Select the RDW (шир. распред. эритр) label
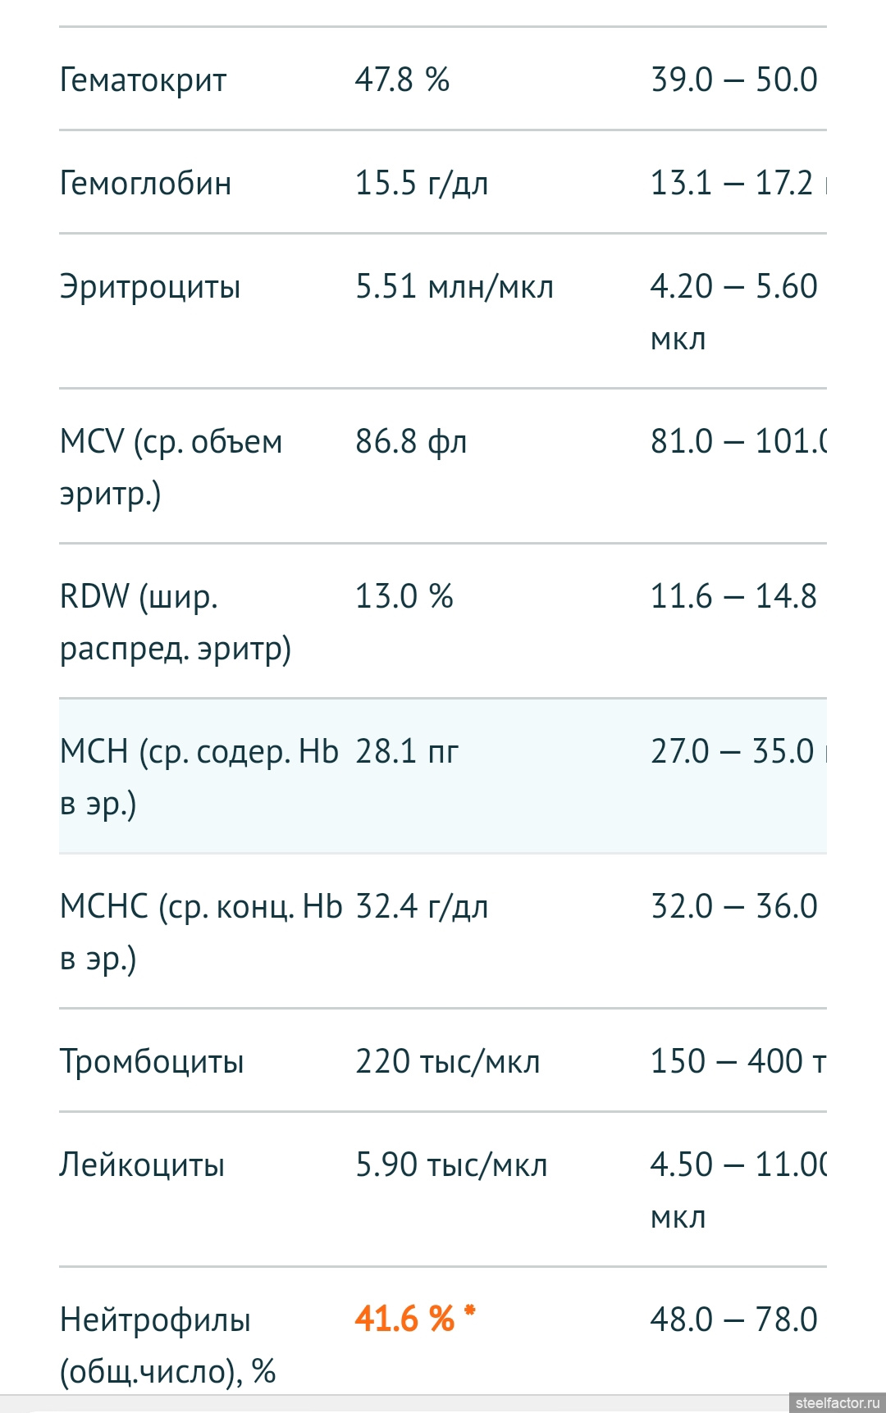Viewport: 886px width, 1413px height. click(176, 622)
